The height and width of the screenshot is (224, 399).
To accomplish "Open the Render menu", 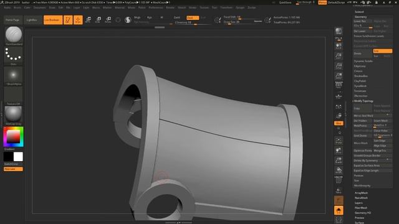I will coord(170,7).
